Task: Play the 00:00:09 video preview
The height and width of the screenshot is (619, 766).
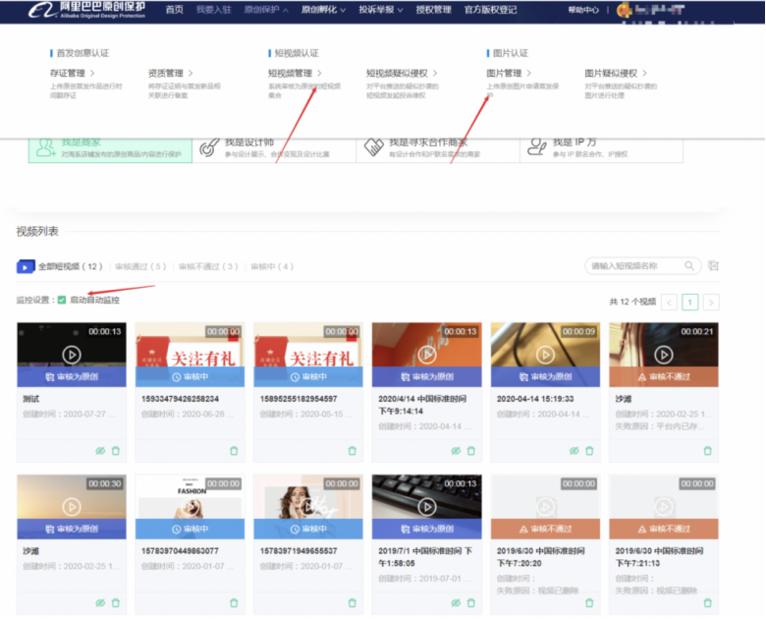Action: [545, 355]
